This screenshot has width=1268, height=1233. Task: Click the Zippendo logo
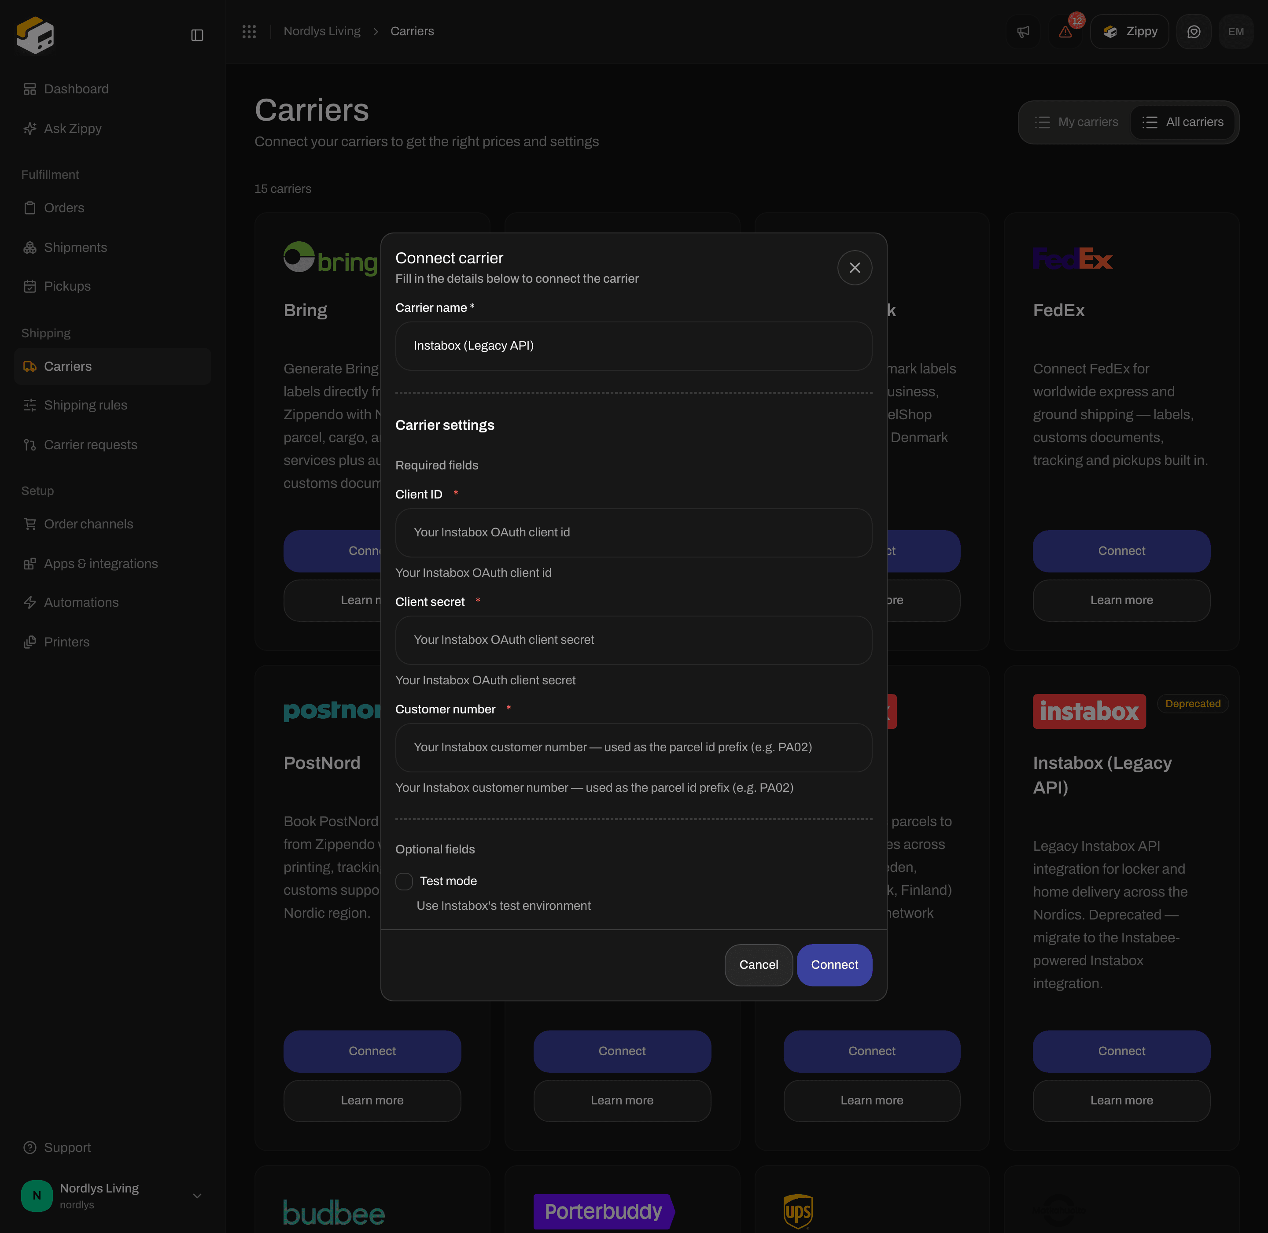[36, 35]
